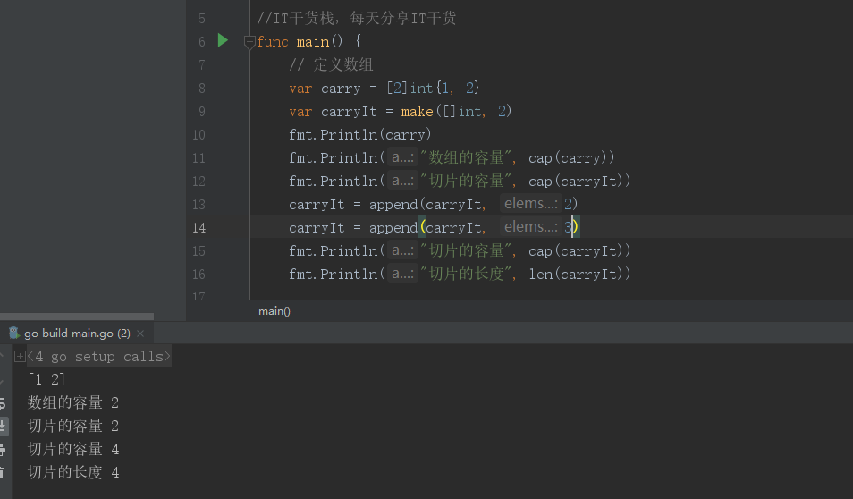Click the 'elems...:' hint on line 14
This screenshot has height=499, width=853.
pos(530,227)
